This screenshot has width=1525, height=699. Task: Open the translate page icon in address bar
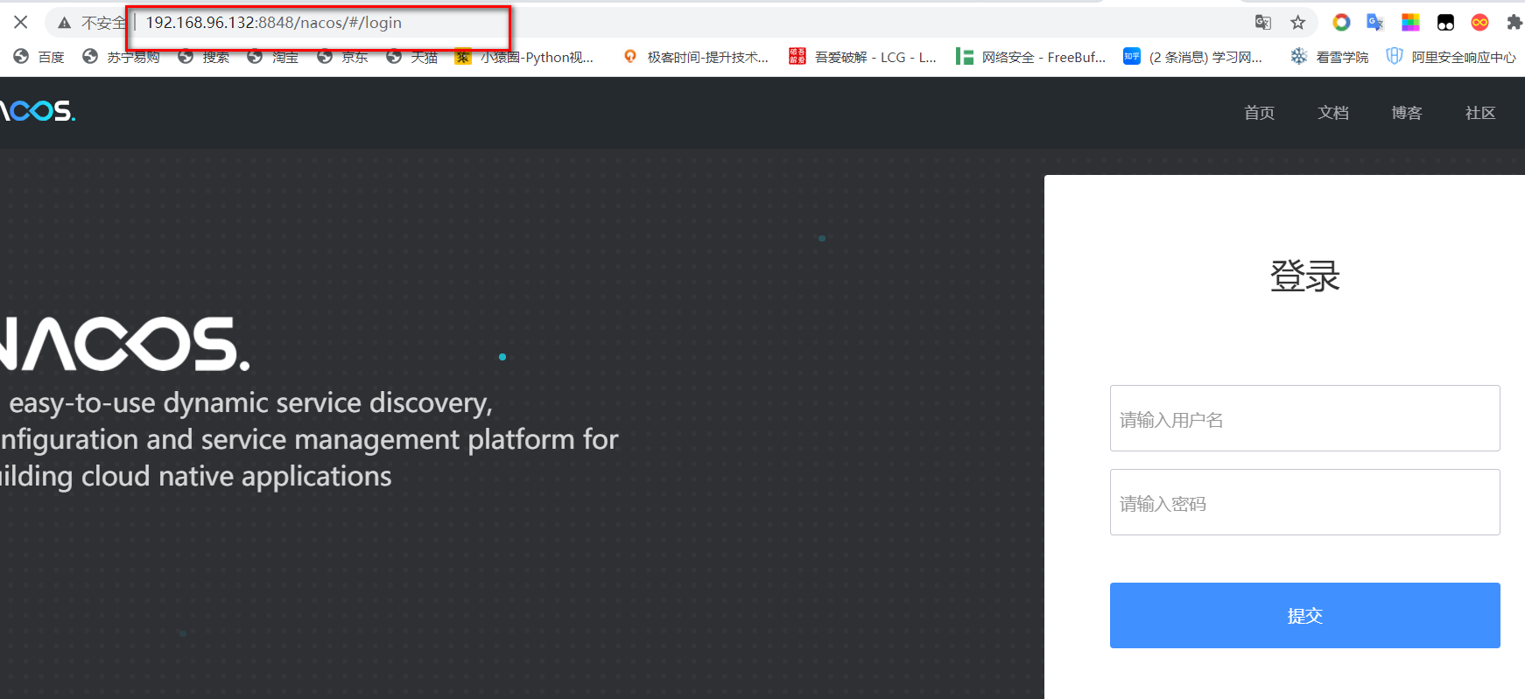click(1262, 23)
